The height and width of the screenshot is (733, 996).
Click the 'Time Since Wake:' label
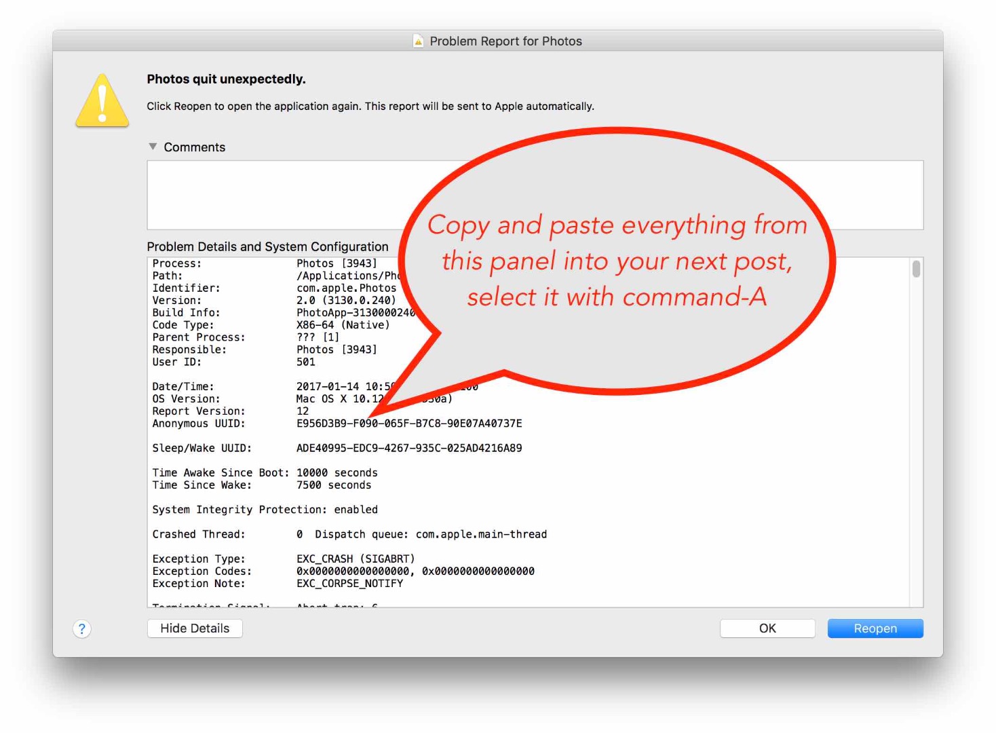point(202,485)
